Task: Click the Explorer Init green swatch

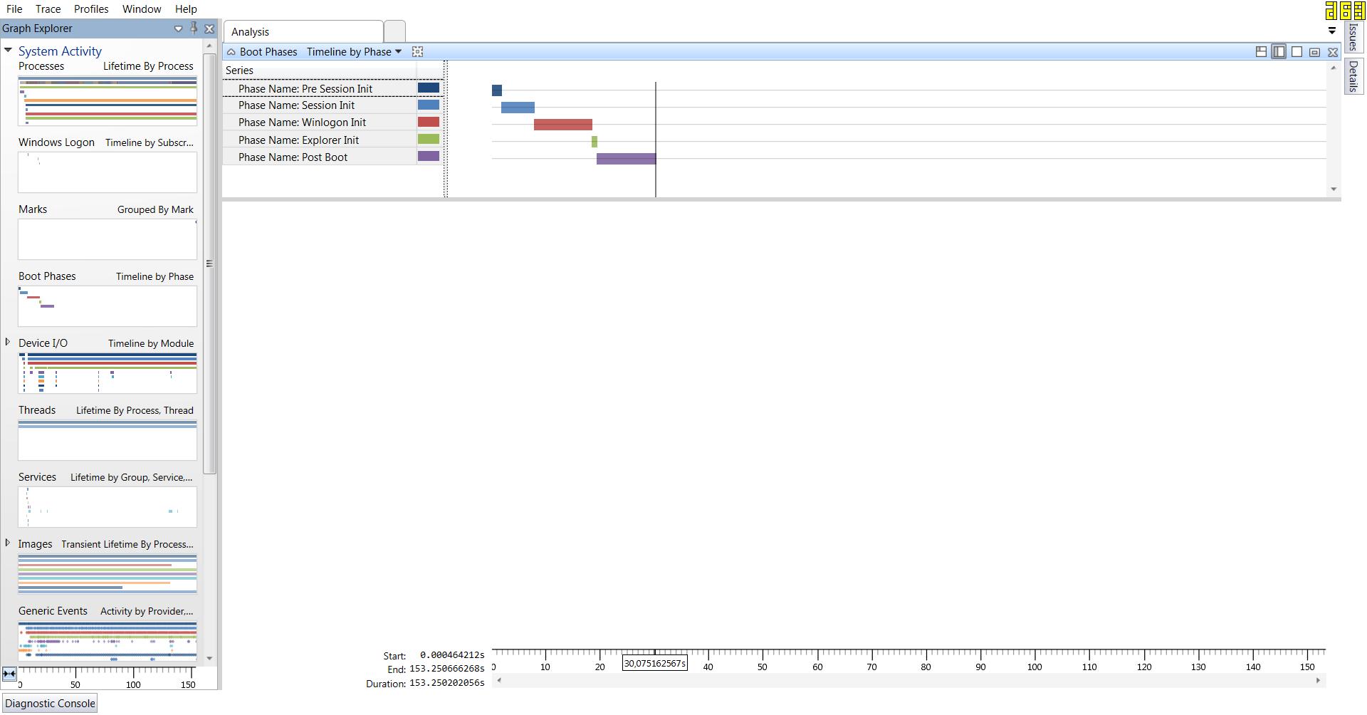Action: [429, 139]
